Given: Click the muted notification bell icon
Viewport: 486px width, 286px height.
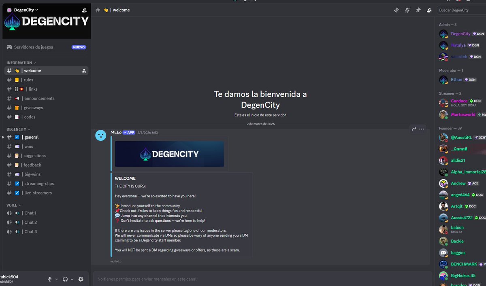Looking at the screenshot, I should click(407, 10).
